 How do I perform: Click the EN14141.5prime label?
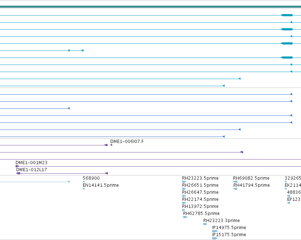100,185
